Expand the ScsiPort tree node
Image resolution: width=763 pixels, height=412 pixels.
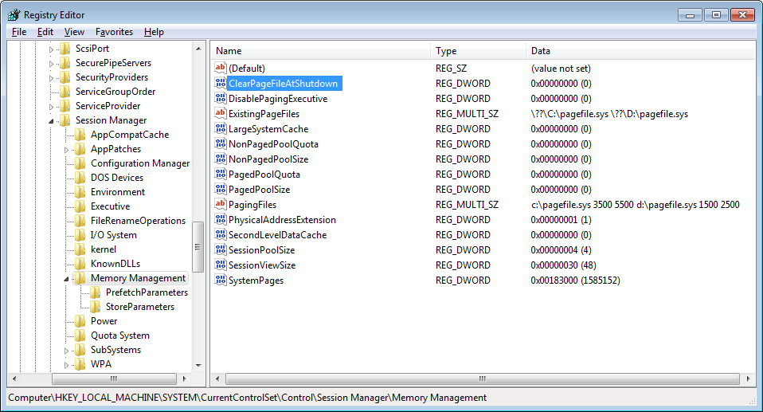tap(51, 49)
